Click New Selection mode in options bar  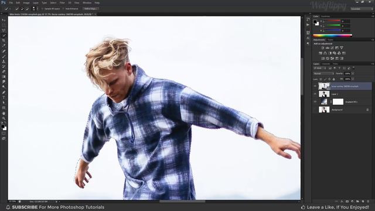(17, 9)
